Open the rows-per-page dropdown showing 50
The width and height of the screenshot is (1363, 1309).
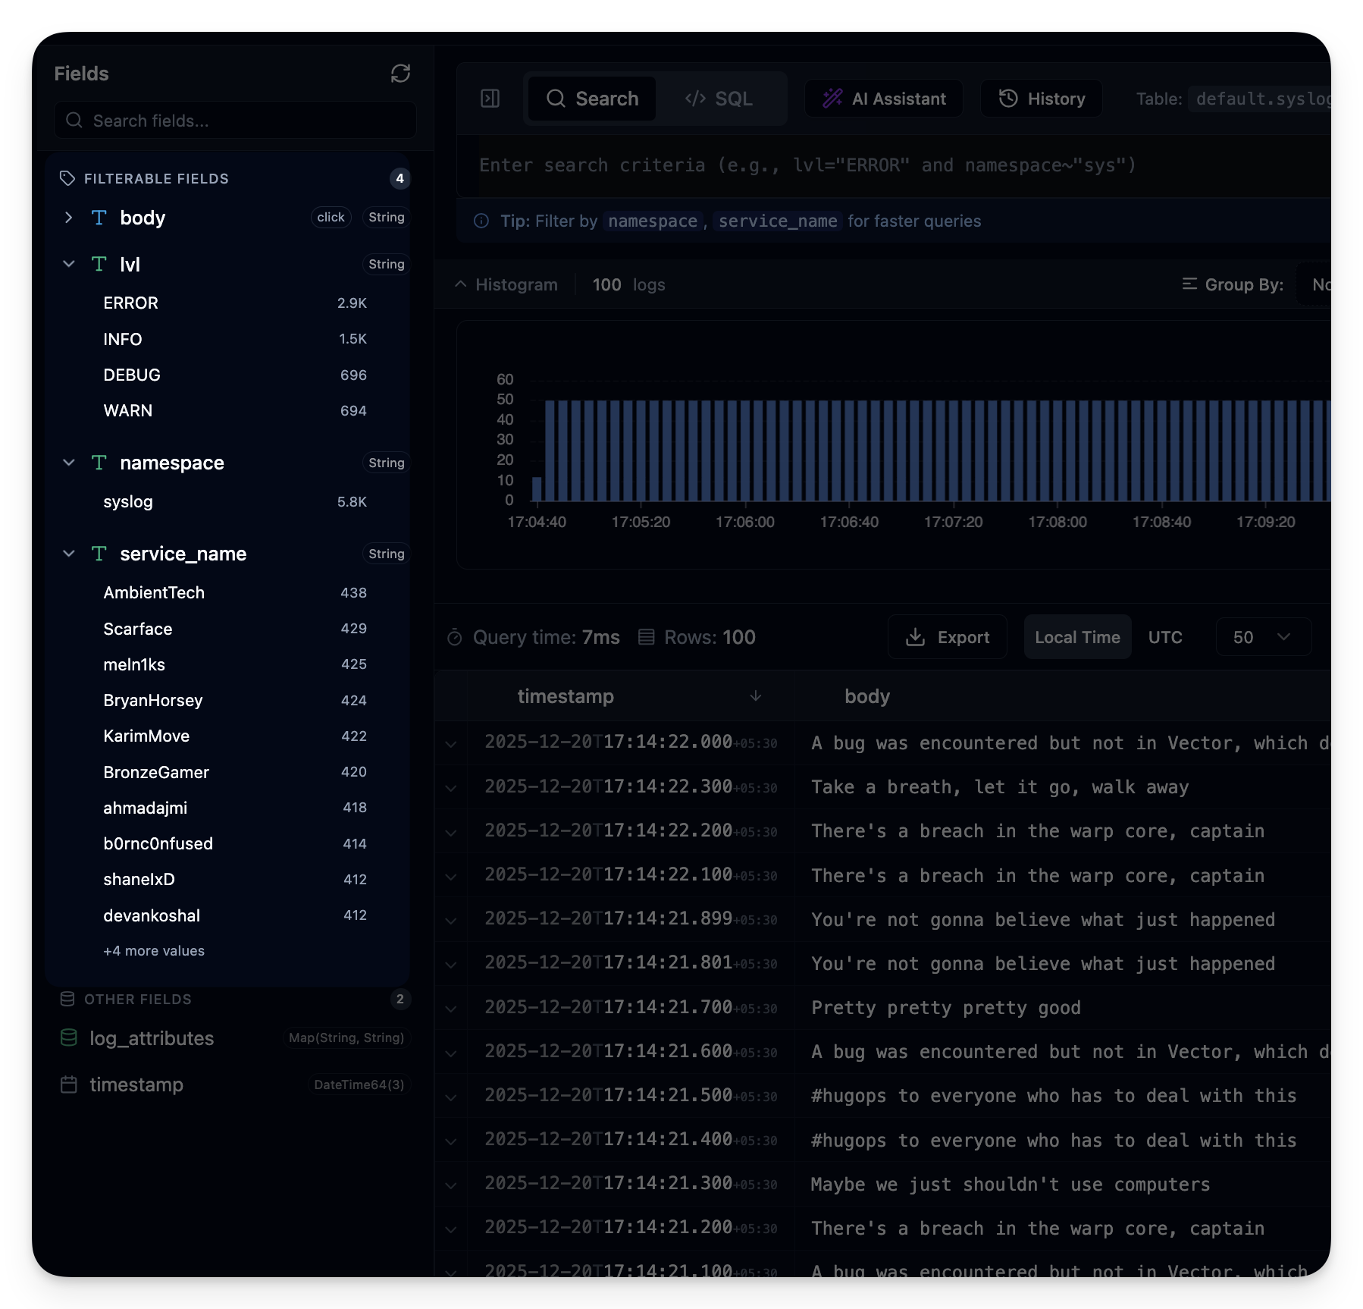click(x=1263, y=637)
